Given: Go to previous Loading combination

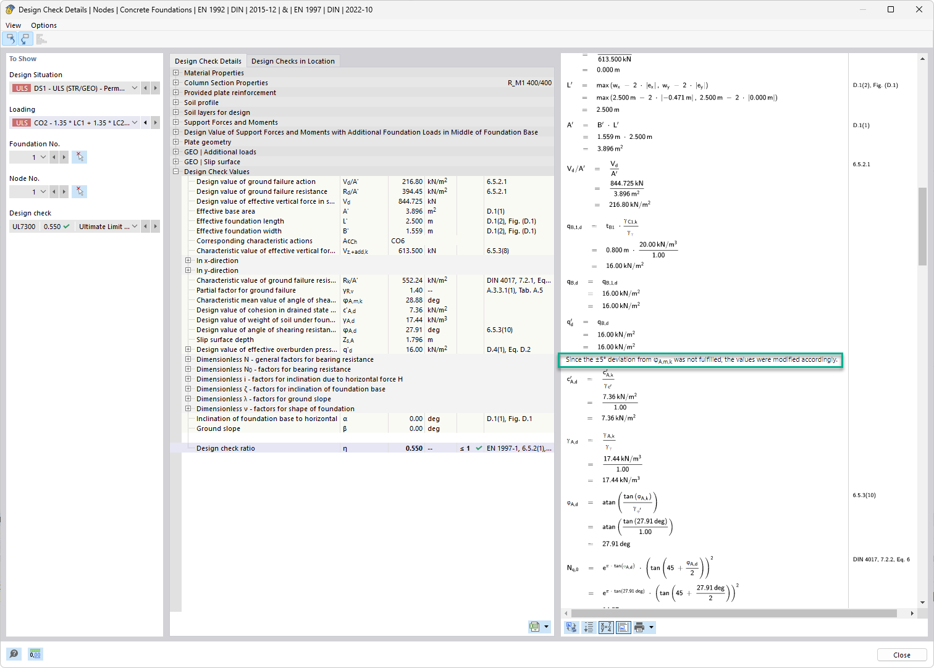Looking at the screenshot, I should (146, 123).
